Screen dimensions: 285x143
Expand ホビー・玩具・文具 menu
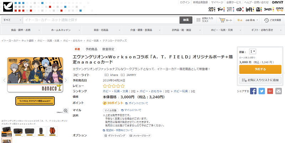[x=222, y=30]
